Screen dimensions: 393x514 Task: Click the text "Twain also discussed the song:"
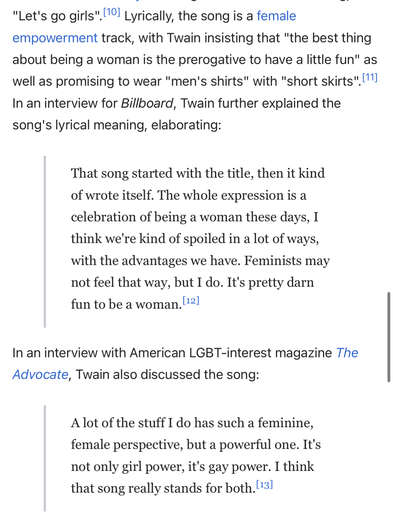click(167, 375)
